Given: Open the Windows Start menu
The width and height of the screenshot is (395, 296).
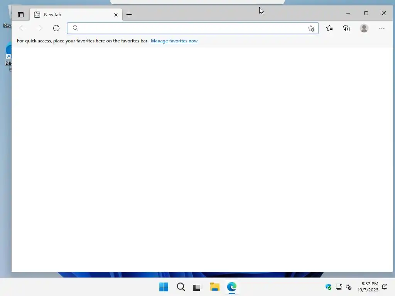Looking at the screenshot, I should tap(164, 287).
